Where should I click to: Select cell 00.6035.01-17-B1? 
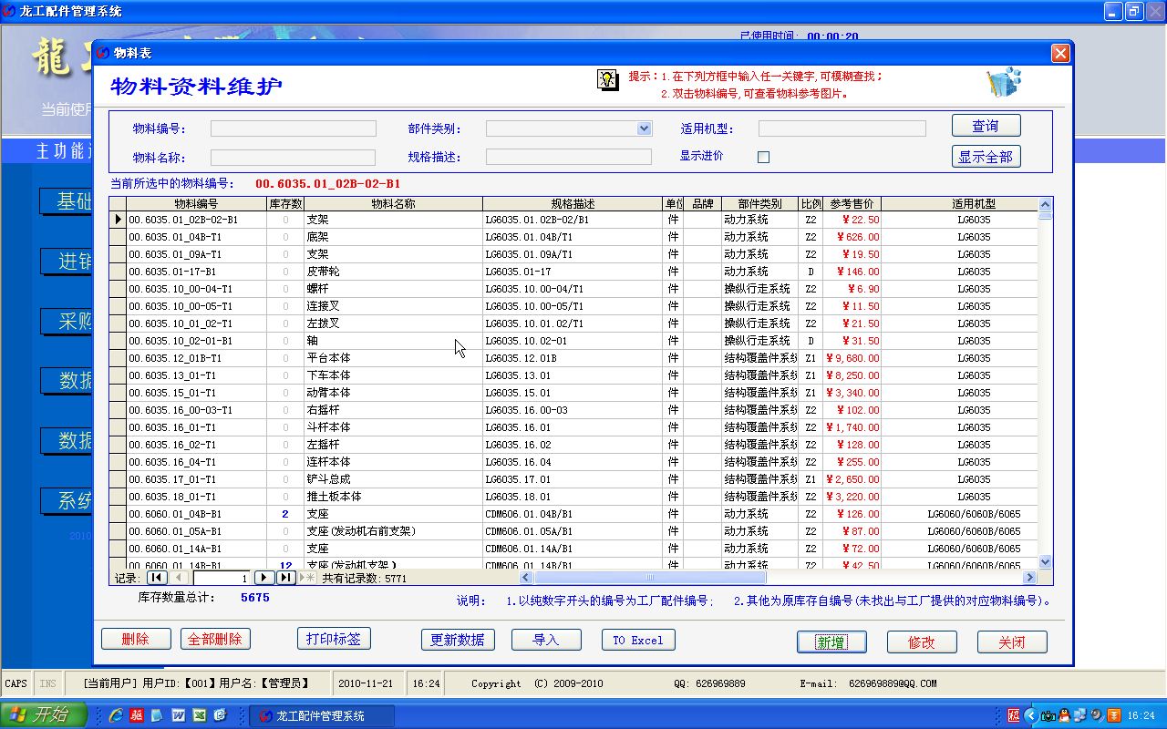[196, 272]
